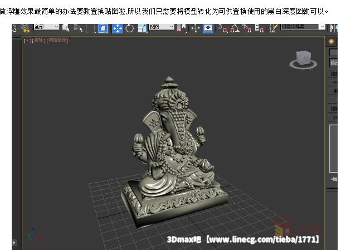Viewport: 341px width, 250px height.
Task: Toggle Window/Crossing selection mode
Action: click(103, 28)
